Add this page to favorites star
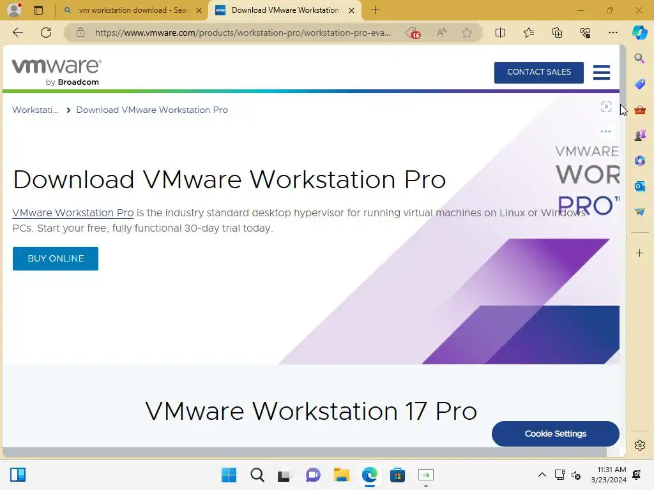This screenshot has width=654, height=490. (467, 33)
